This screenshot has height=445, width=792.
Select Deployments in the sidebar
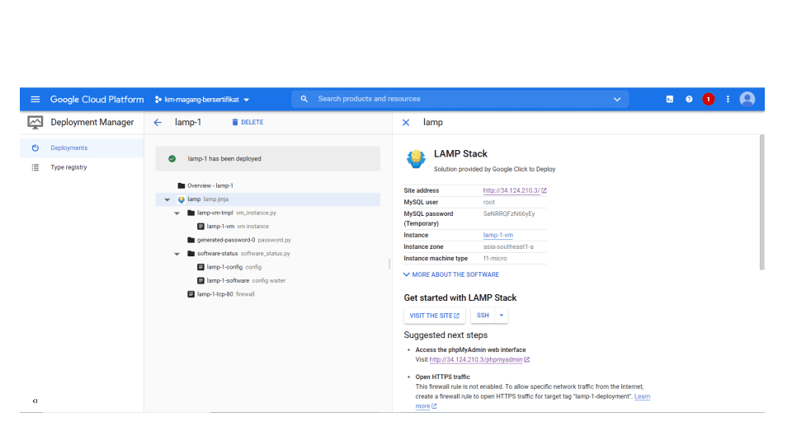click(x=82, y=148)
